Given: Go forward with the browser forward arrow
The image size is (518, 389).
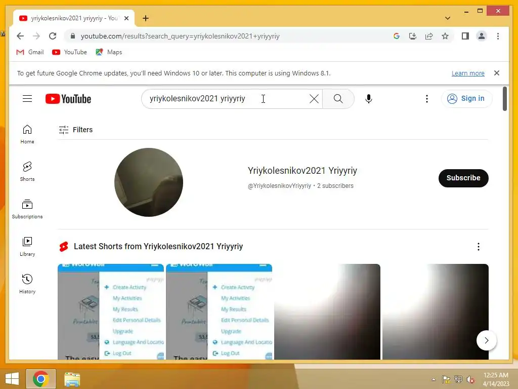Looking at the screenshot, I should click(36, 36).
